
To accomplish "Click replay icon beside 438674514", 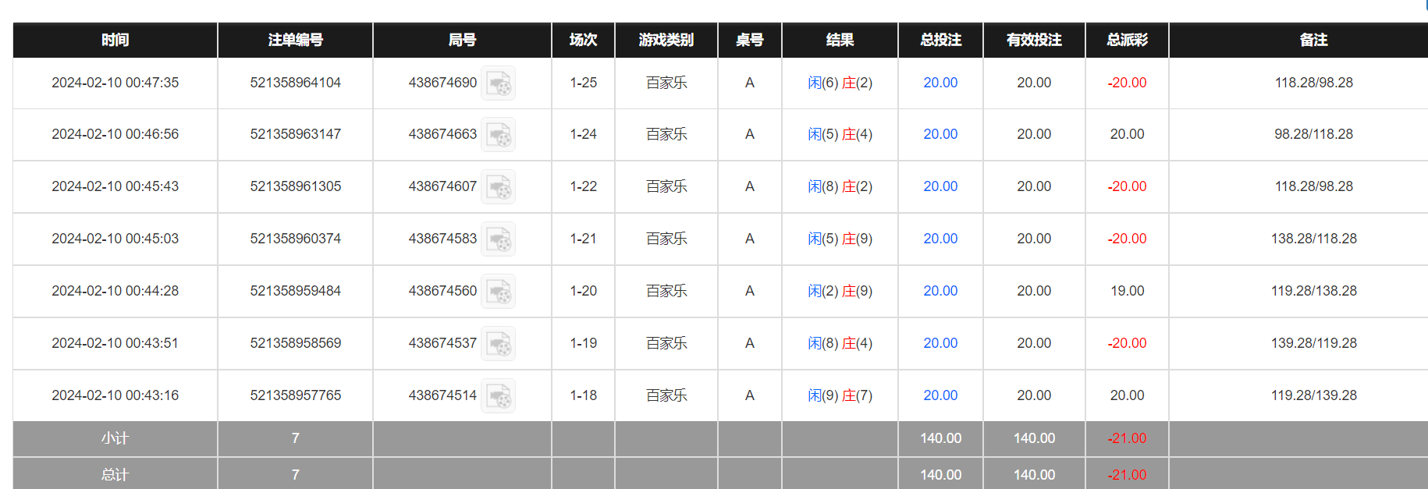I will coord(498,396).
